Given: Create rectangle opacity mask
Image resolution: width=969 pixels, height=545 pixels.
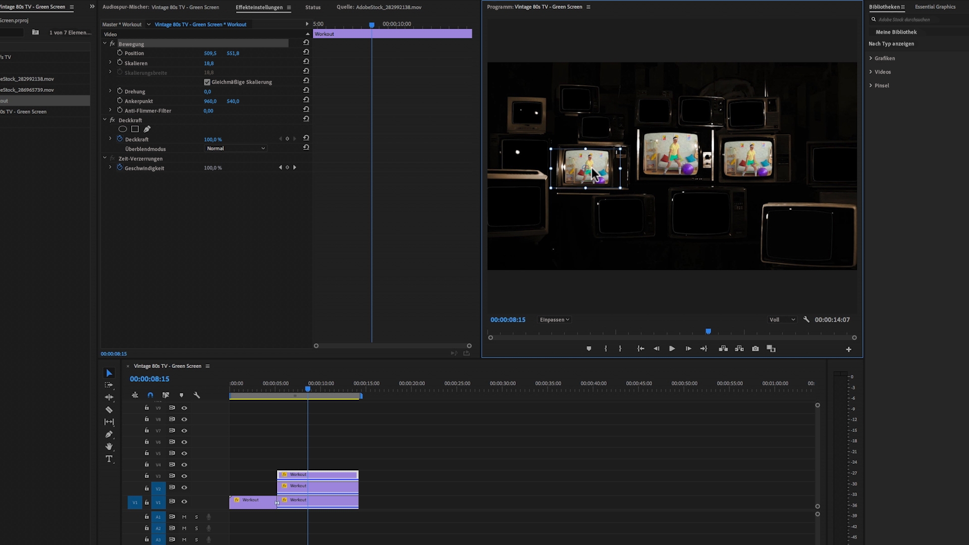Looking at the screenshot, I should (x=135, y=129).
